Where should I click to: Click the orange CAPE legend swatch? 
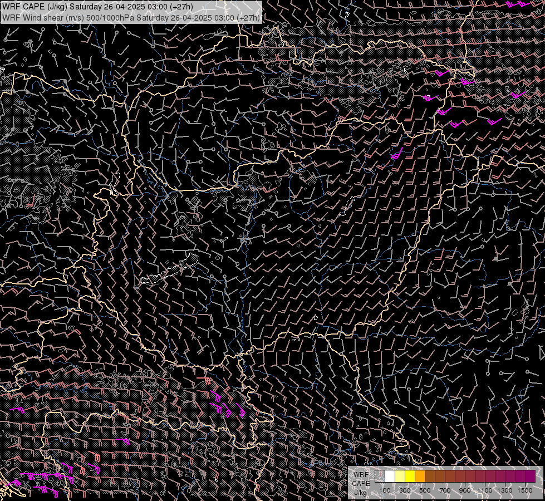pyautogui.click(x=420, y=476)
